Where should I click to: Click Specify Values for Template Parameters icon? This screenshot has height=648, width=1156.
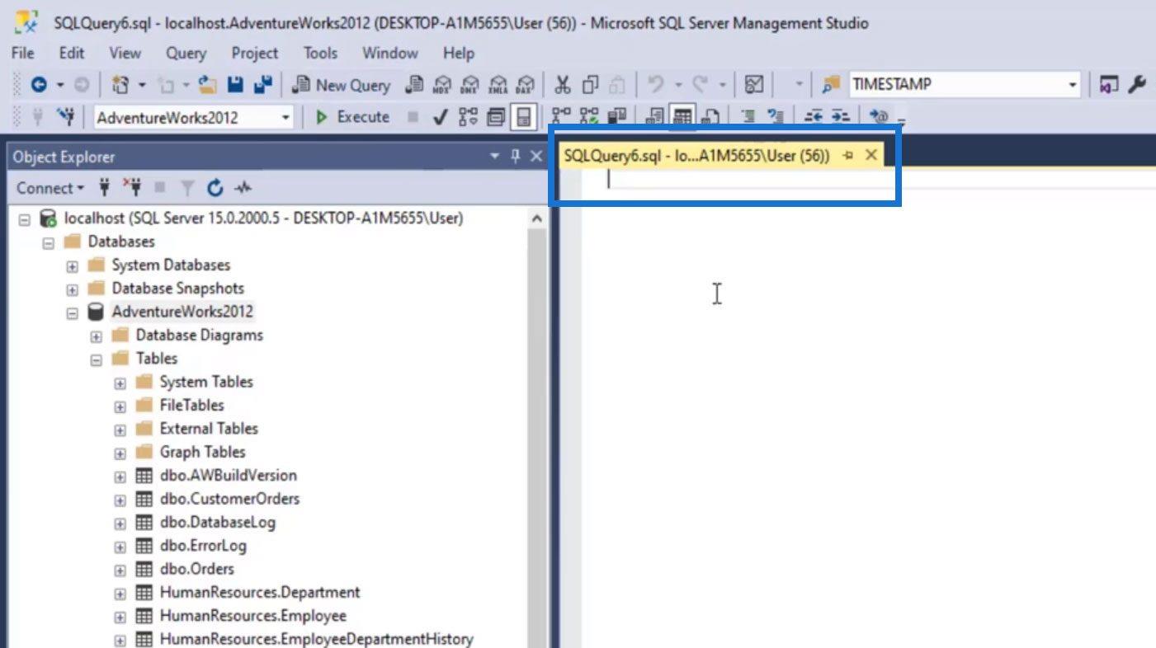pos(879,116)
